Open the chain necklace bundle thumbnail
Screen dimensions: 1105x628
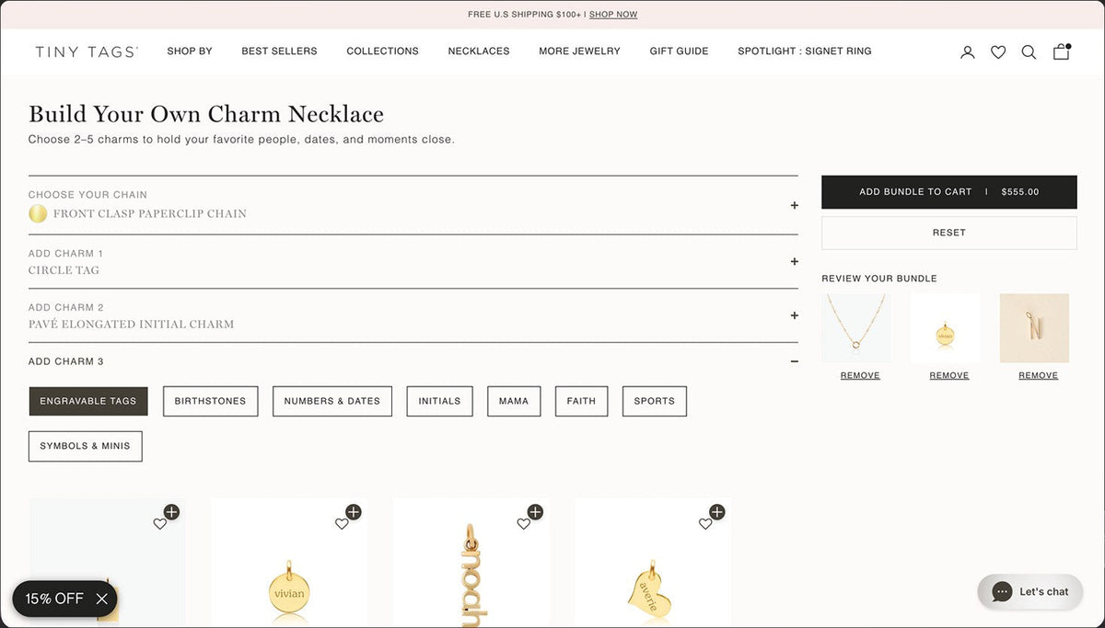click(856, 328)
